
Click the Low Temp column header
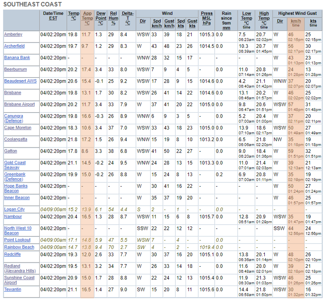point(247,20)
